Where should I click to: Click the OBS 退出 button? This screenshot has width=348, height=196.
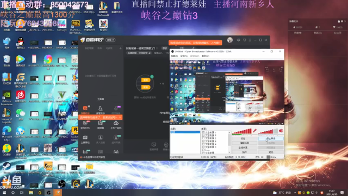(271, 152)
